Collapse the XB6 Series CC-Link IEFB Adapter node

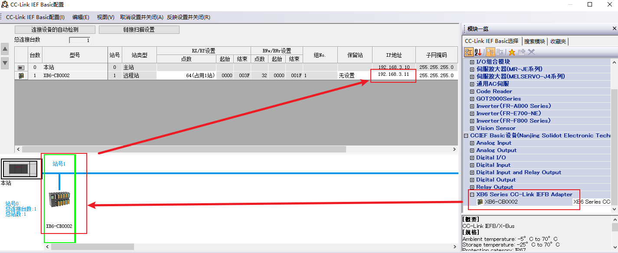coord(471,194)
